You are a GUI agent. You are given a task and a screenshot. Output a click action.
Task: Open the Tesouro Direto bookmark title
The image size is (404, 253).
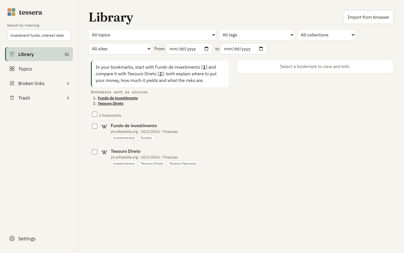(126, 151)
